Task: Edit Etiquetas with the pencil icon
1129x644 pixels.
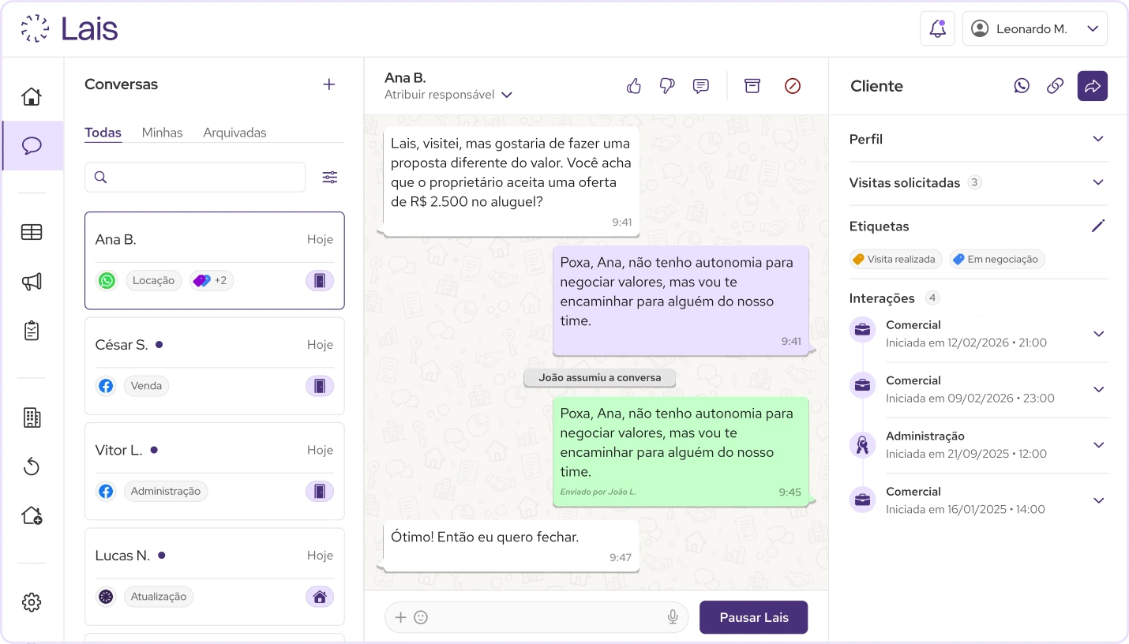Action: (x=1098, y=227)
